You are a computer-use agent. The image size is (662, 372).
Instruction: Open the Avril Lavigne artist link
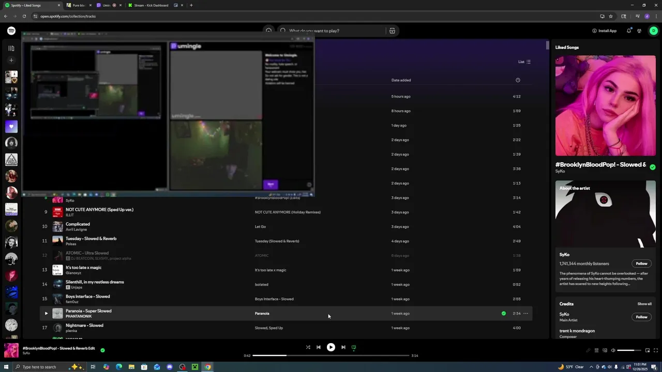coord(76,229)
